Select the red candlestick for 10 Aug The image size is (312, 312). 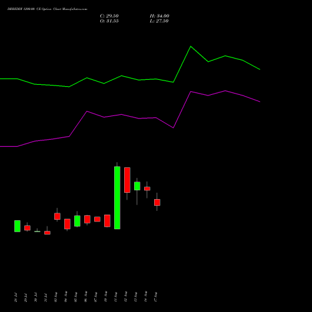107,221
